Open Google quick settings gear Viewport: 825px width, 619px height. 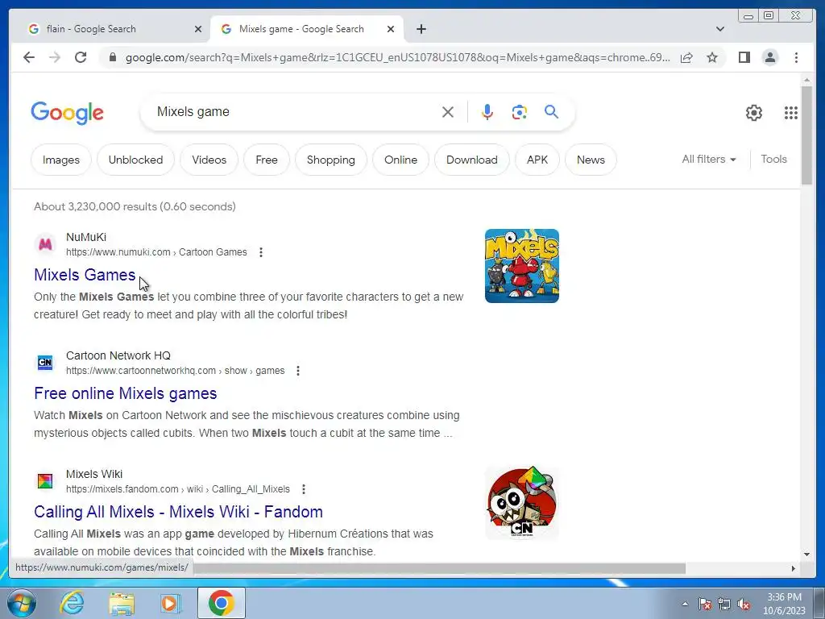(x=754, y=113)
